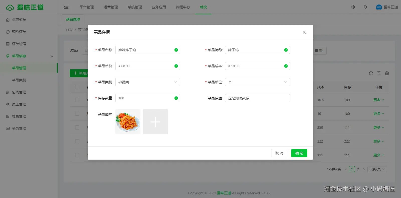Open the 平台管理 top menu

[87, 7]
